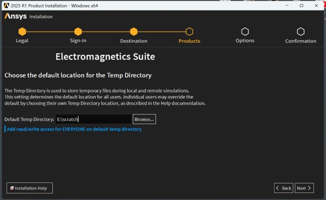Click the Destination step hexagon
Image resolution: width=326 pixels, height=200 pixels.
click(134, 32)
